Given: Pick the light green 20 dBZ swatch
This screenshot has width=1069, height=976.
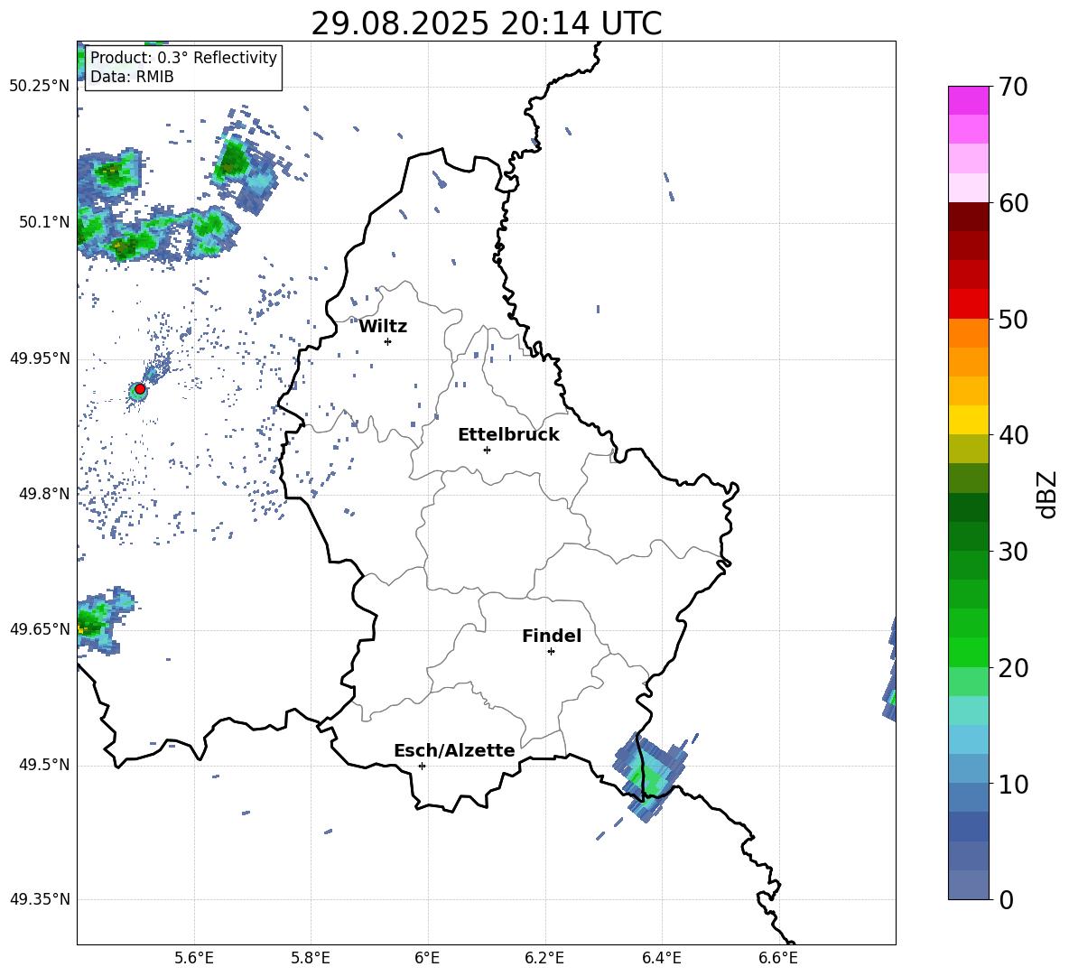Looking at the screenshot, I should (968, 681).
